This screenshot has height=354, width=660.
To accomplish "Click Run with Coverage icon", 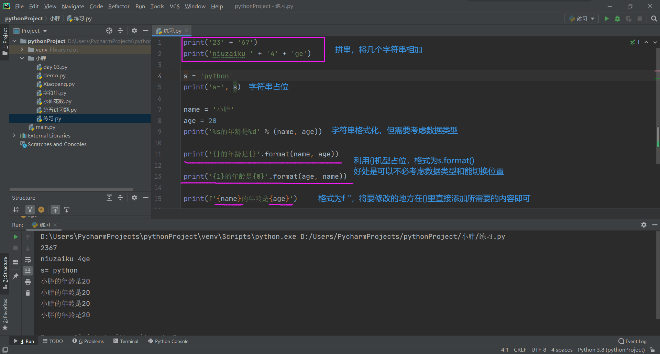I will tap(628, 19).
